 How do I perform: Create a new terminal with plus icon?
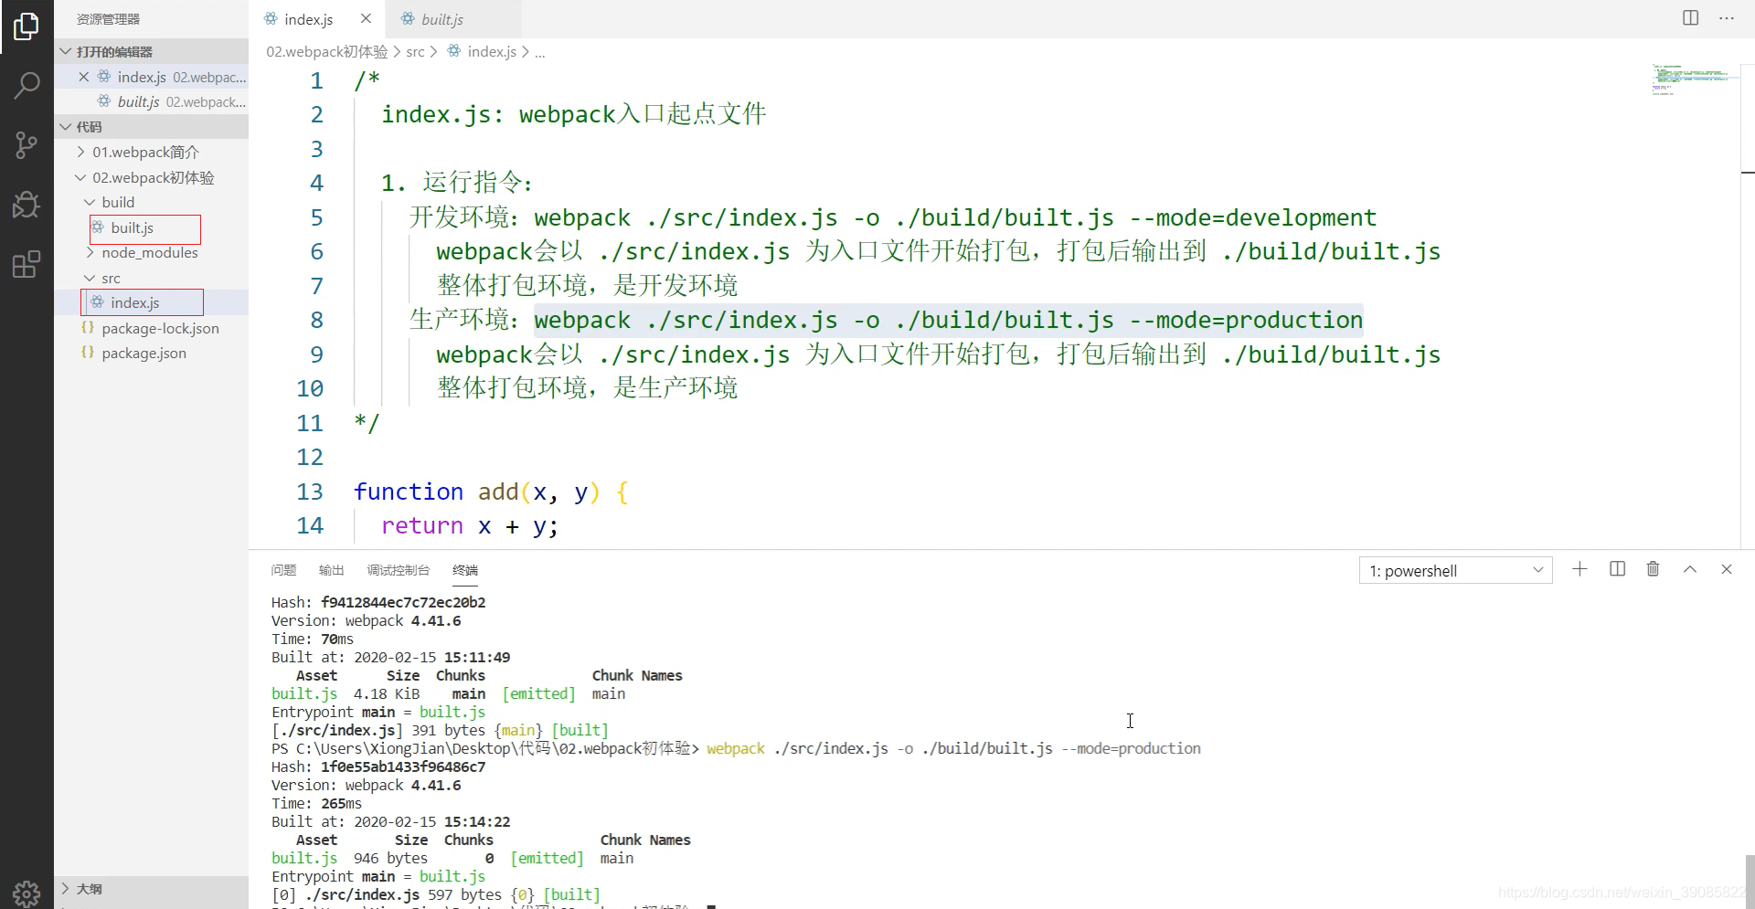(1579, 569)
